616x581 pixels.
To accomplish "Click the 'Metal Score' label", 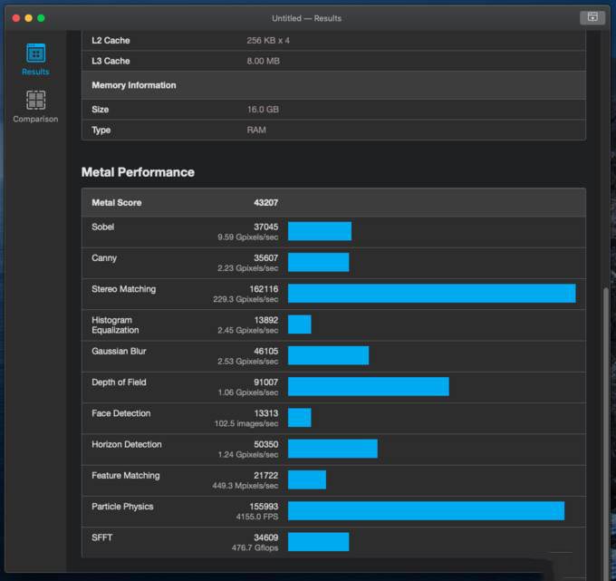I will [x=117, y=202].
